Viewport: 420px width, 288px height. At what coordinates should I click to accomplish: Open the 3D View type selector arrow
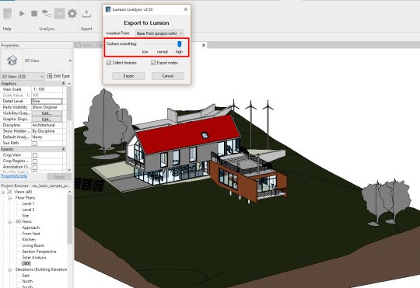pos(70,61)
